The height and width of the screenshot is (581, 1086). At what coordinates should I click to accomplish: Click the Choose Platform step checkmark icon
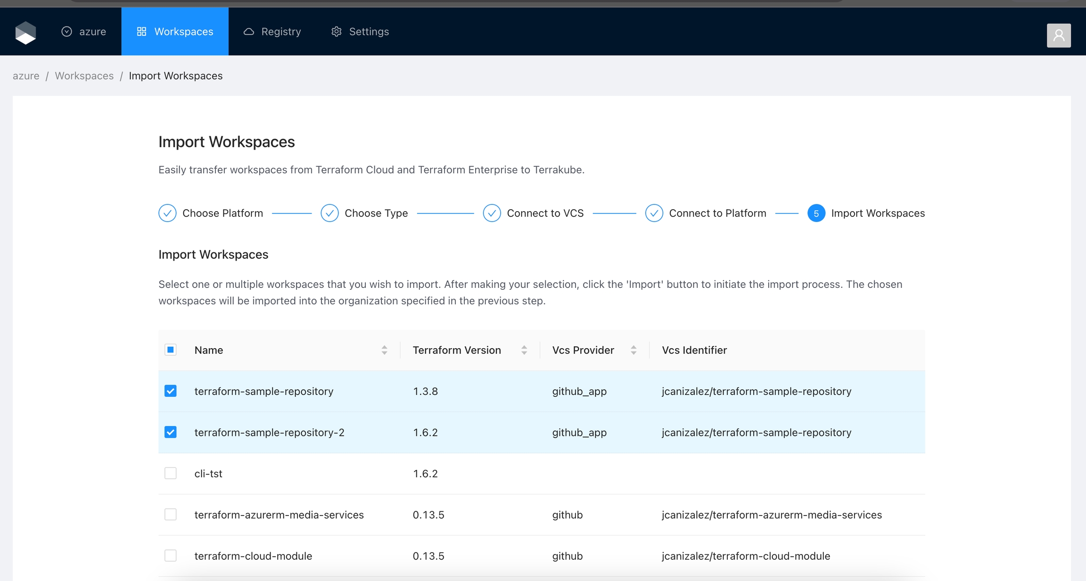click(167, 213)
